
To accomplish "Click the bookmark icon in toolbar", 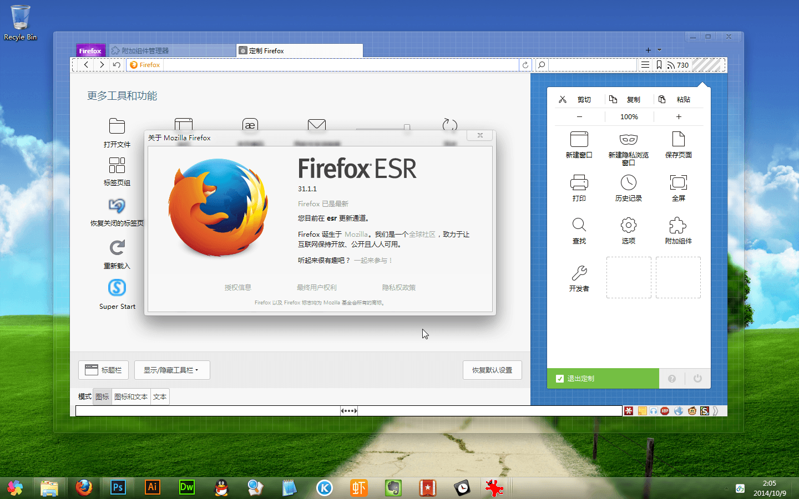I will (659, 65).
